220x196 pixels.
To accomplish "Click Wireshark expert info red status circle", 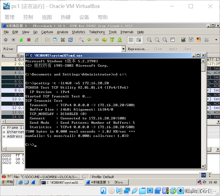I will point(4,177).
